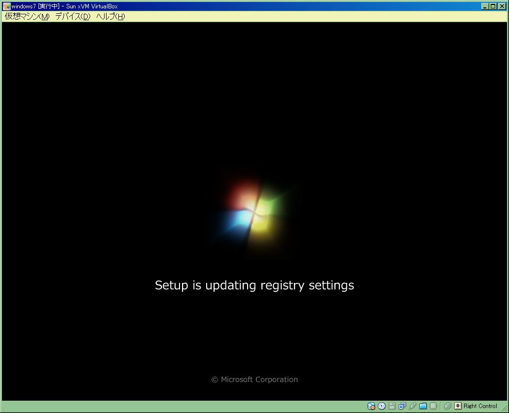509x413 pixels.
Task: Click the USB devices status icon
Action: coord(413,406)
